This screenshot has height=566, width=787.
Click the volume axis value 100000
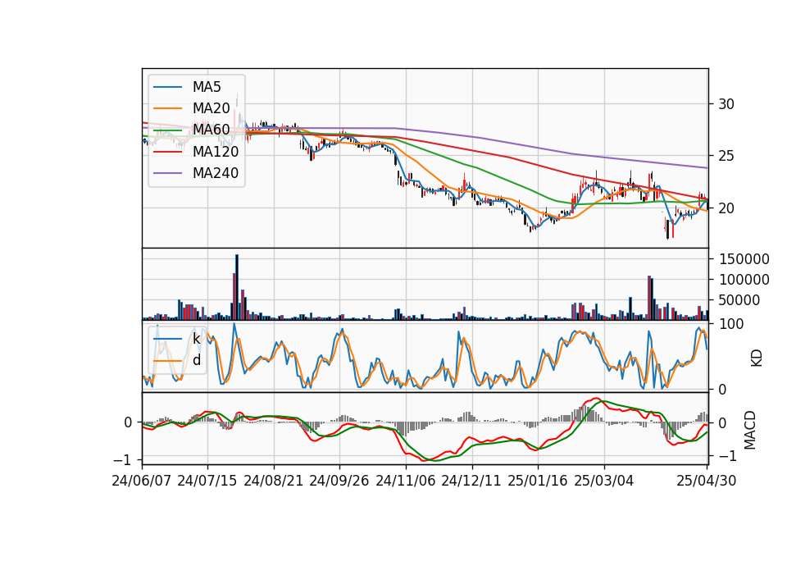(744, 280)
